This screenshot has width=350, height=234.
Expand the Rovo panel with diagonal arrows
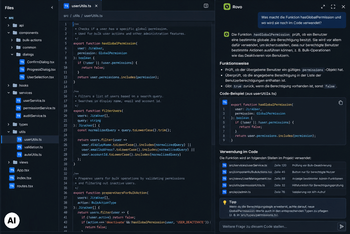323,7
